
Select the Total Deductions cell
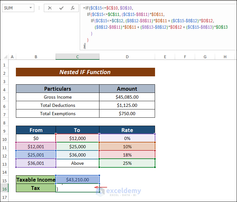(58, 105)
